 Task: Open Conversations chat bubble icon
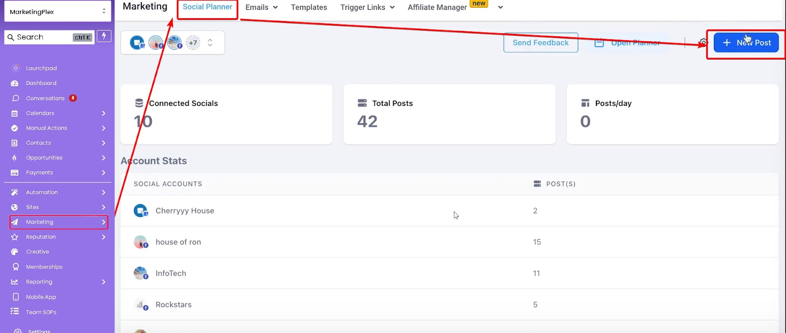point(15,98)
